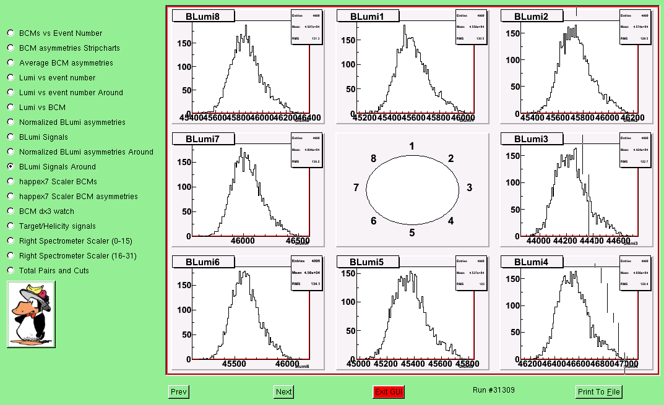
Task: Click the BLumi8 title label
Action: pos(203,16)
